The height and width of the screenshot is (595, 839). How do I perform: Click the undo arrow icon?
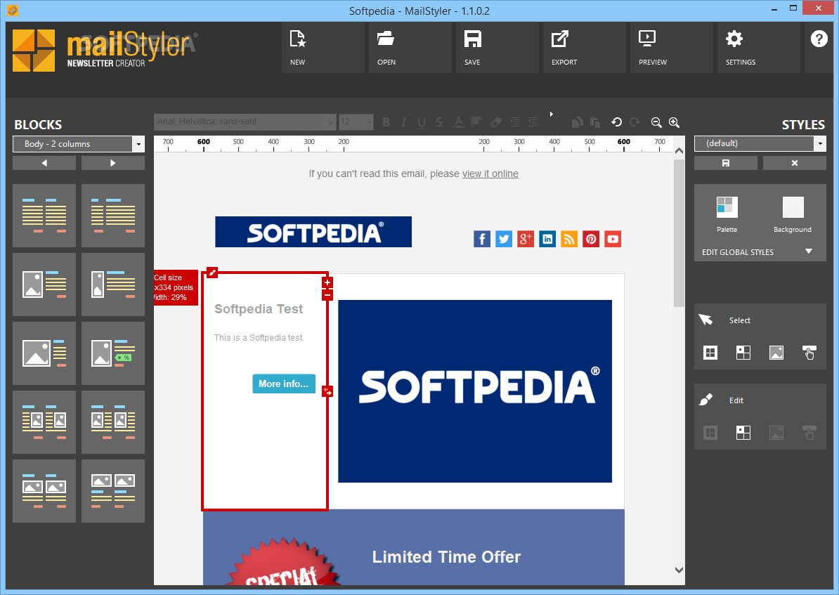click(616, 122)
